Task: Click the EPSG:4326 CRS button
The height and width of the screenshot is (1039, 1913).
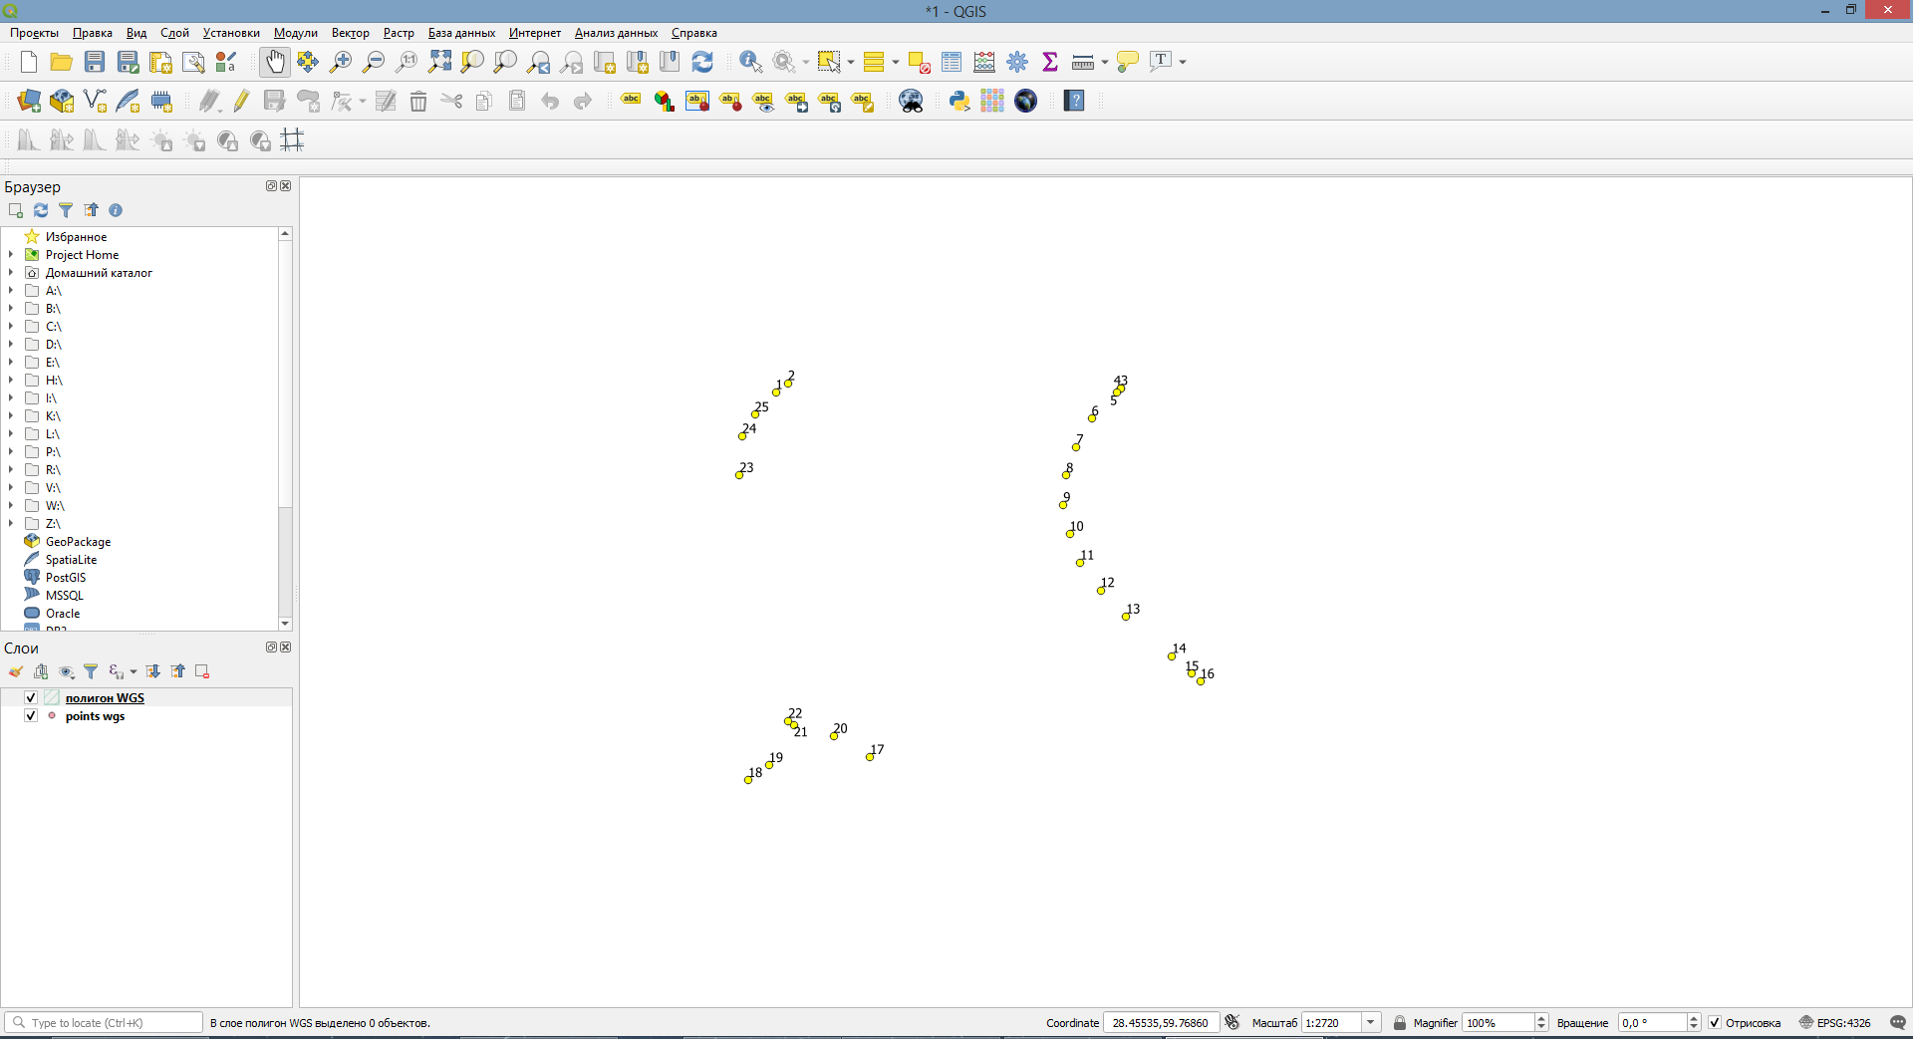Action: coord(1834,1022)
